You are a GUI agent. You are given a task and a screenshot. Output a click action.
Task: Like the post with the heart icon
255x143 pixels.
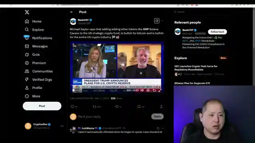pos(117,106)
